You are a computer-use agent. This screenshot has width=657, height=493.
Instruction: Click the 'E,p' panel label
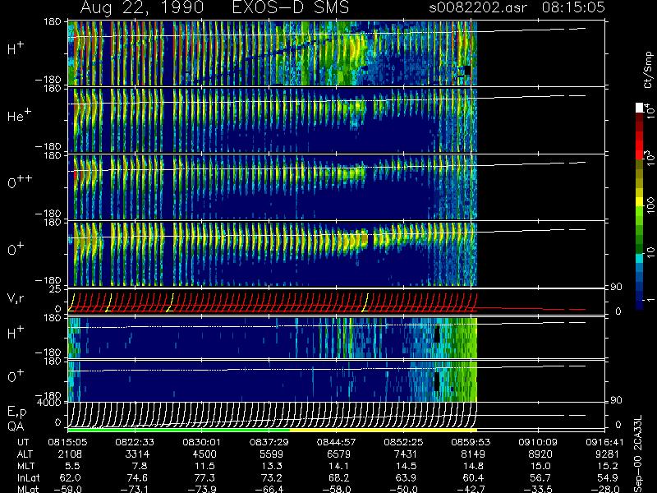(16, 412)
